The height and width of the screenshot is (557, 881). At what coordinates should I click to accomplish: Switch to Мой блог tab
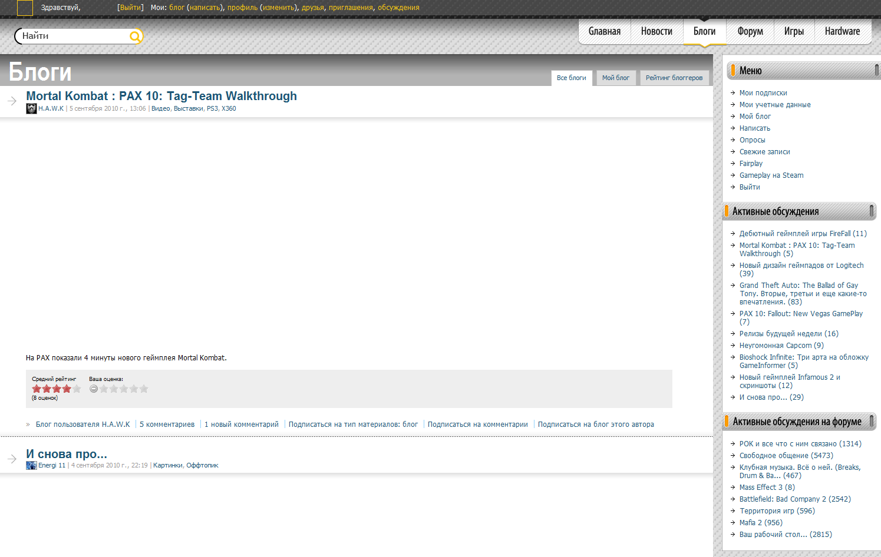(616, 78)
